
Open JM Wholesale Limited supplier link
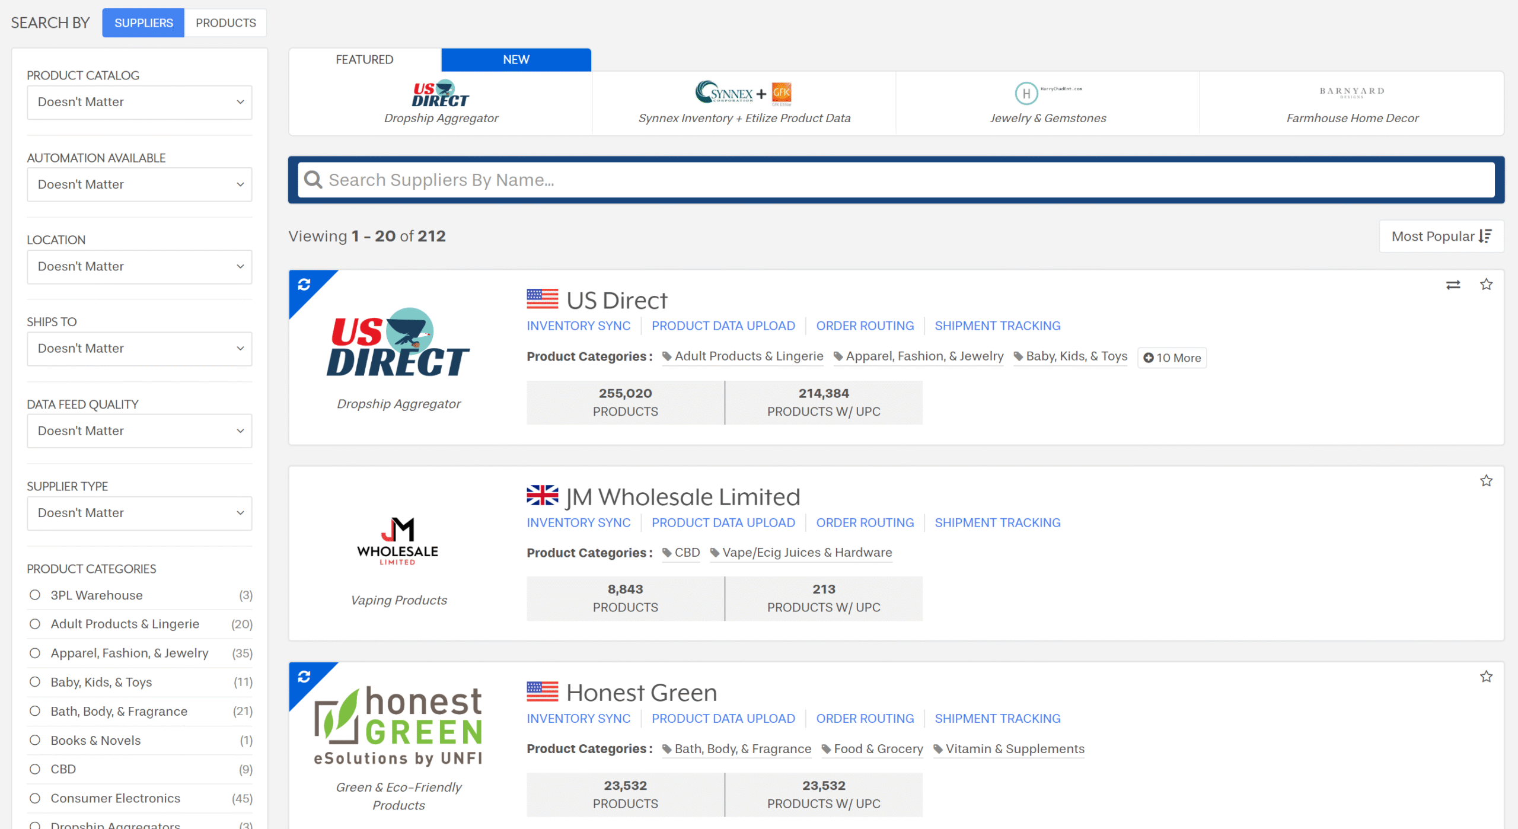tap(683, 497)
